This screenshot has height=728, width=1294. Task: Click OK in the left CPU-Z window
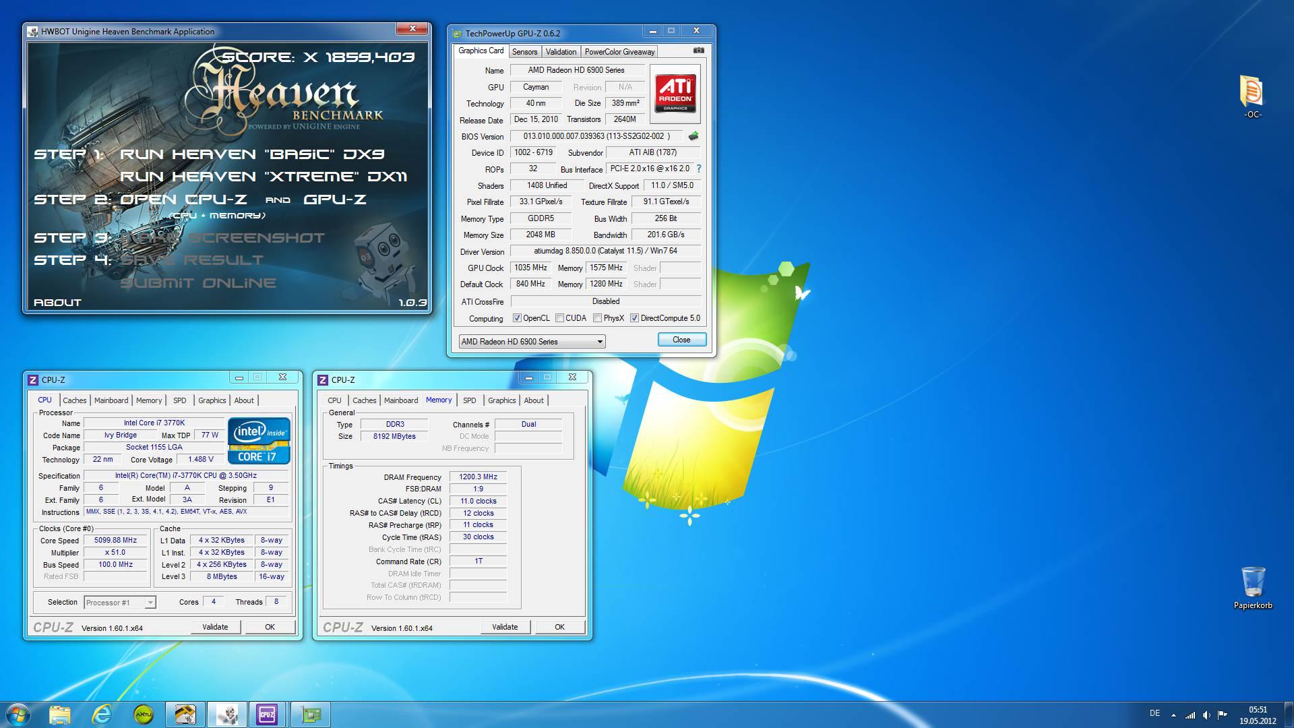coord(270,627)
